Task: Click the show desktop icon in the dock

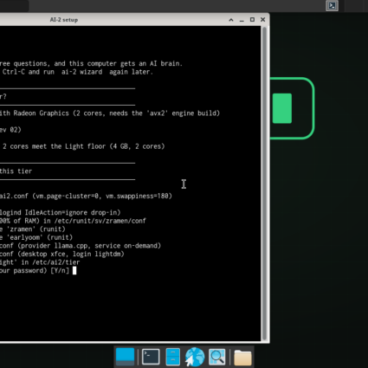Action: (x=125, y=357)
